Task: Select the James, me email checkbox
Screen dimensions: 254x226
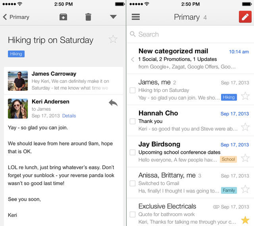Action: click(x=132, y=90)
